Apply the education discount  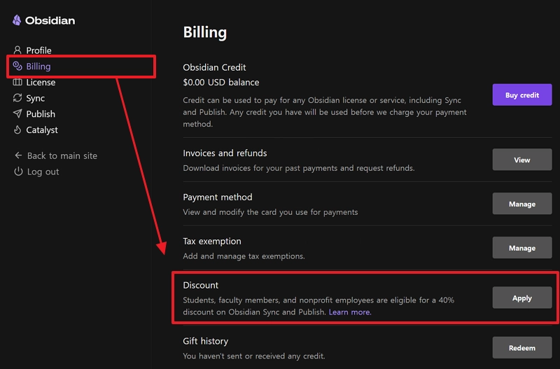click(x=521, y=298)
